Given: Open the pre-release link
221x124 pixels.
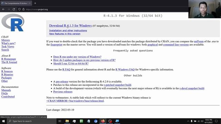Looking at the screenshot, I should coord(62,82).
